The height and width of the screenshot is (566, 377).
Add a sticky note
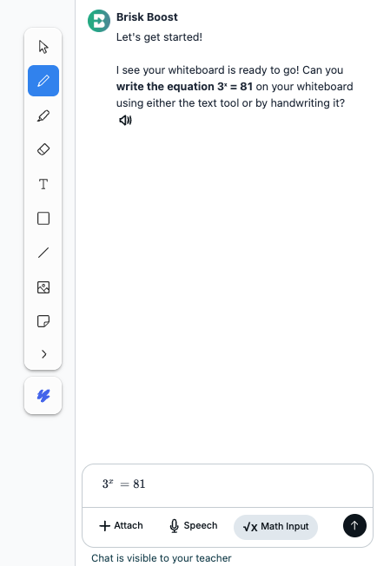click(x=43, y=321)
